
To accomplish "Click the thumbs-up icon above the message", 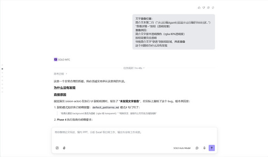I will coord(199,8).
